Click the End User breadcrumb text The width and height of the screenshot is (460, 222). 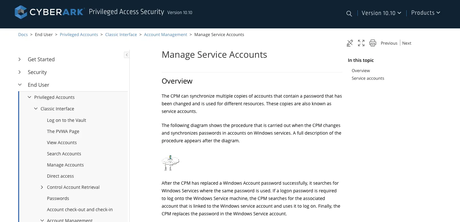tap(44, 34)
